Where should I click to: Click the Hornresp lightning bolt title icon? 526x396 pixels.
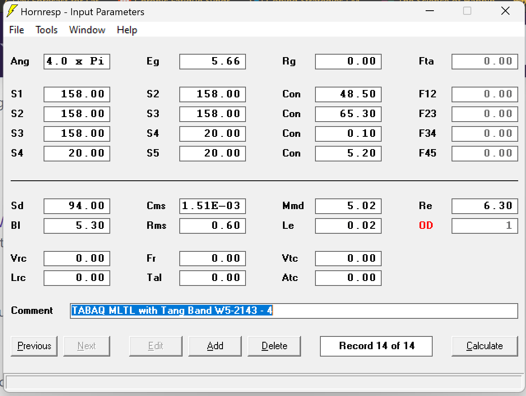(12, 12)
